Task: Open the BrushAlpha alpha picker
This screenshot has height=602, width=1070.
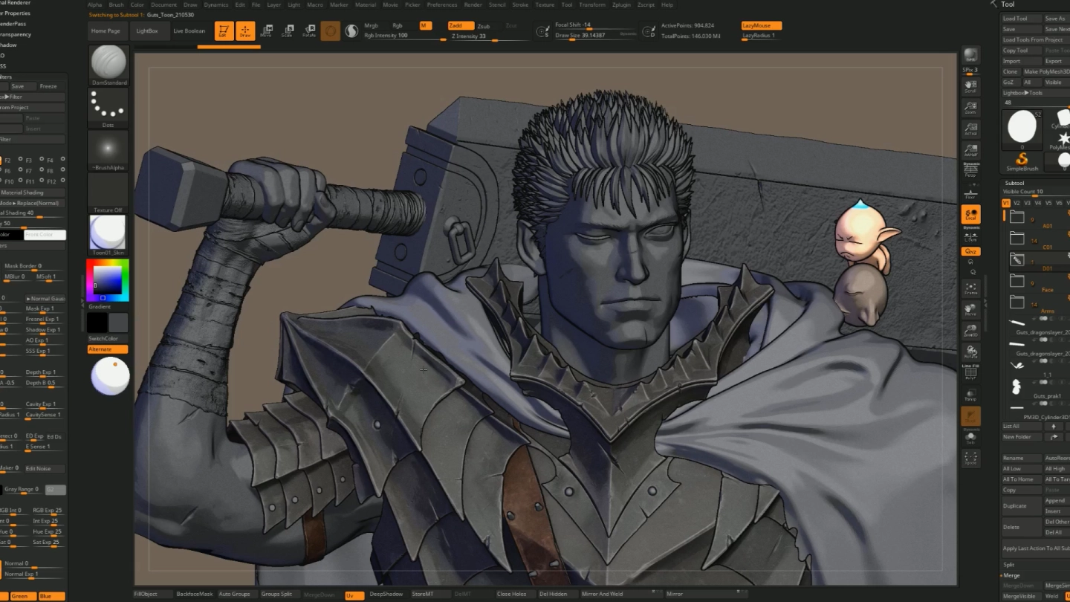Action: (x=109, y=152)
